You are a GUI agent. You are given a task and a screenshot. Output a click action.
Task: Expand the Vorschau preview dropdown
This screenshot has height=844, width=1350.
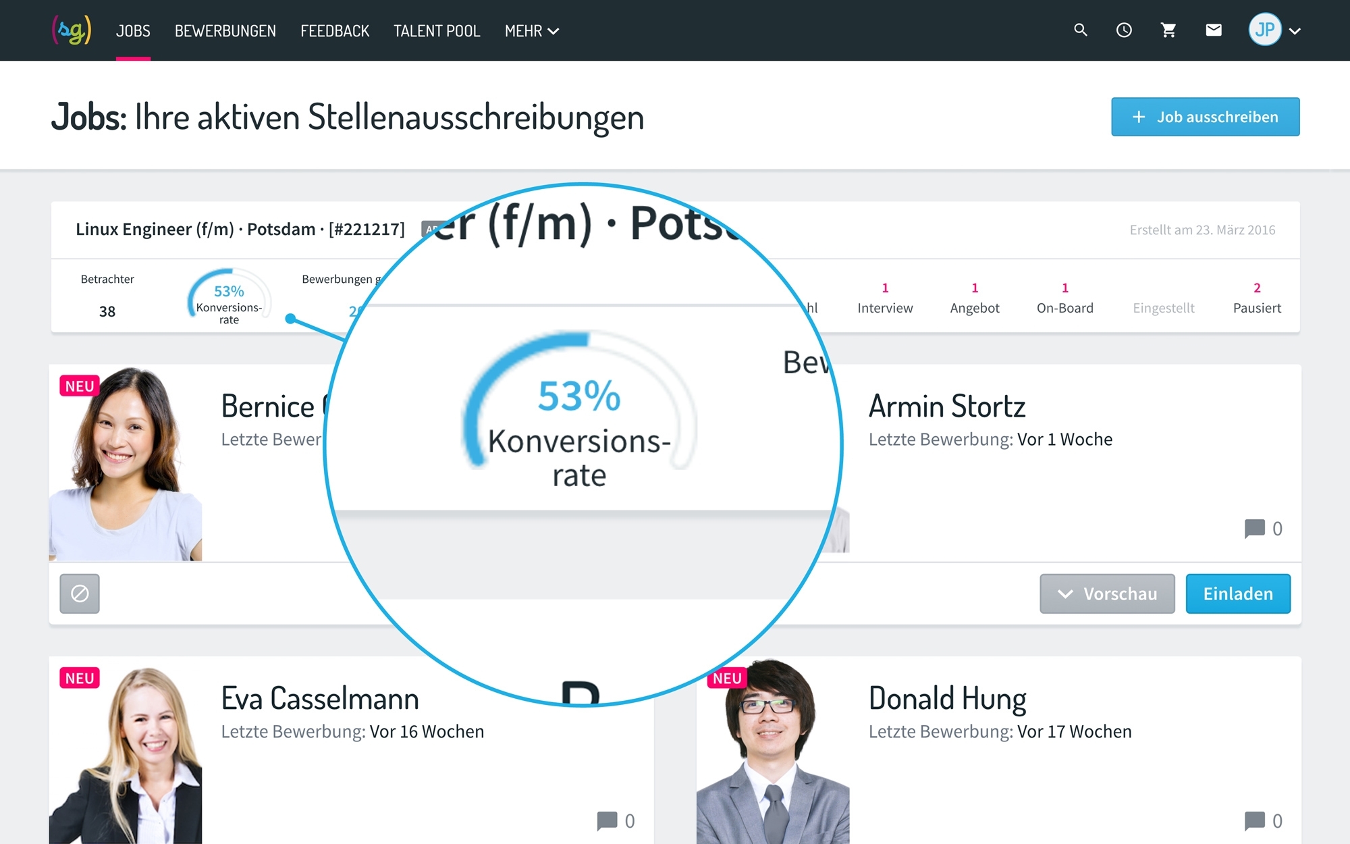pyautogui.click(x=1107, y=594)
